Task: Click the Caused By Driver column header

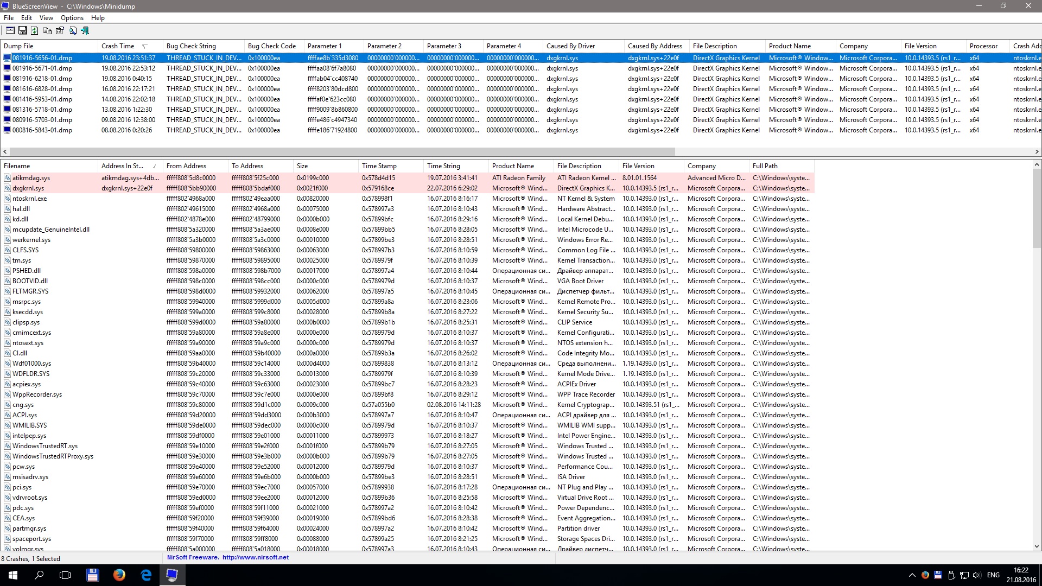Action: [570, 46]
